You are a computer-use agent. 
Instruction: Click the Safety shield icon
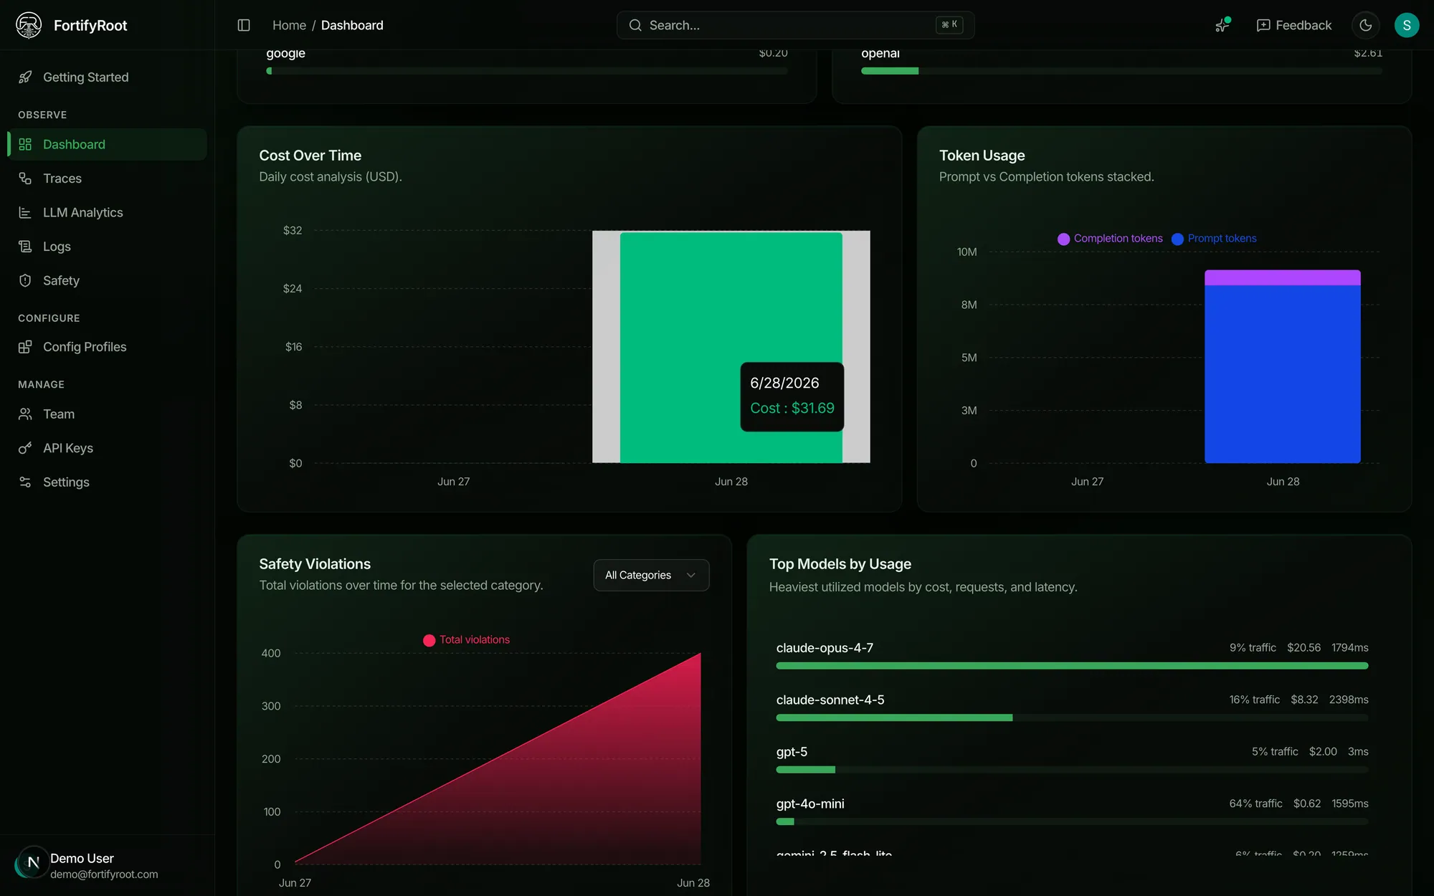(x=25, y=280)
